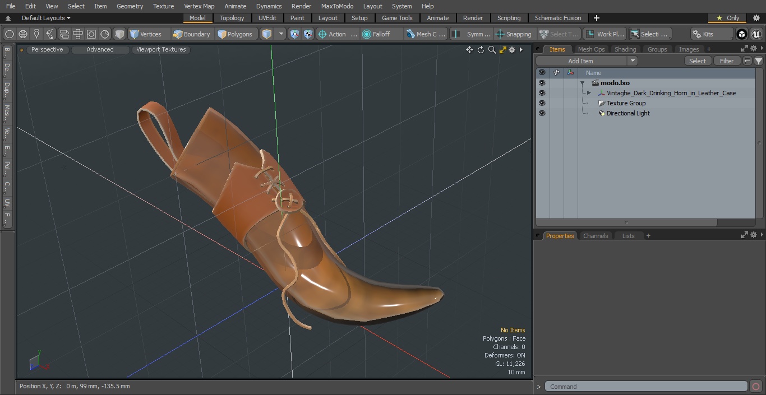Image resolution: width=766 pixels, height=395 pixels.
Task: Click the Unity cube icon
Action: tap(742, 34)
